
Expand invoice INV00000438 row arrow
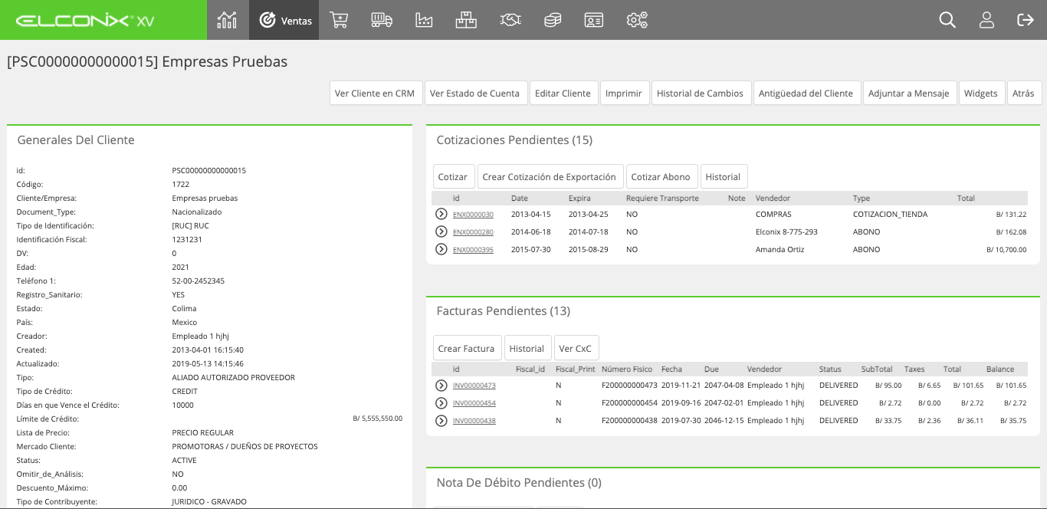(x=441, y=421)
